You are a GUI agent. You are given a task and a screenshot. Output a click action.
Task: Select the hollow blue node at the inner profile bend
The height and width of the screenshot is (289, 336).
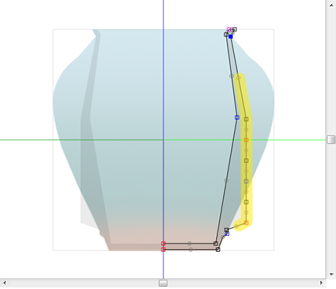237,117
